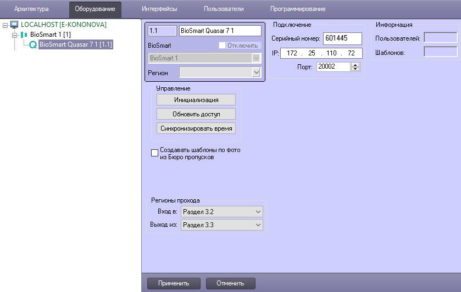Open the Выход из region dropdown
The height and width of the screenshot is (292, 461).
click(222, 224)
